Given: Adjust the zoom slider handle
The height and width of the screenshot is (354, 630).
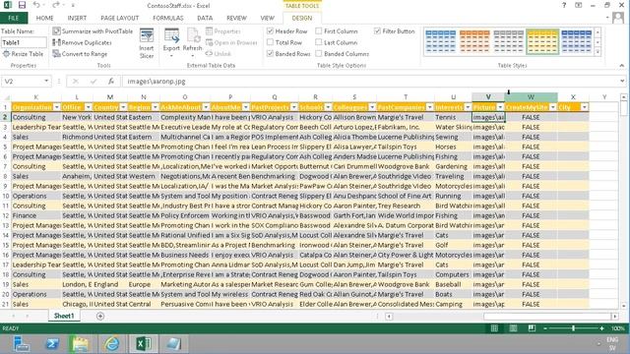Looking at the screenshot, I should [573, 328].
